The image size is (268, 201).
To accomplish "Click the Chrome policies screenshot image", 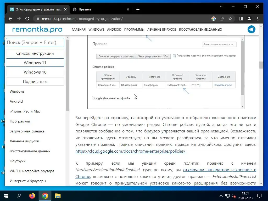I will pos(166,72).
